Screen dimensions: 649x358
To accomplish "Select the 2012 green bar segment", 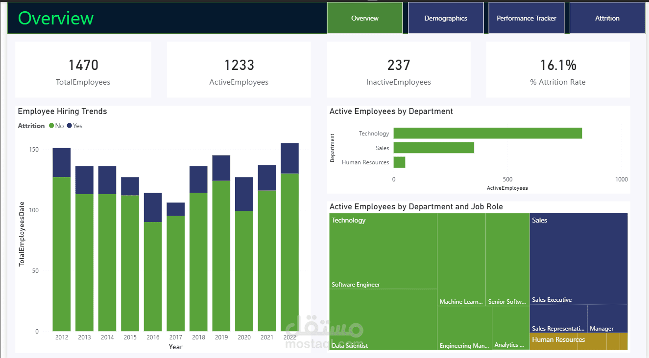I will click(62, 254).
